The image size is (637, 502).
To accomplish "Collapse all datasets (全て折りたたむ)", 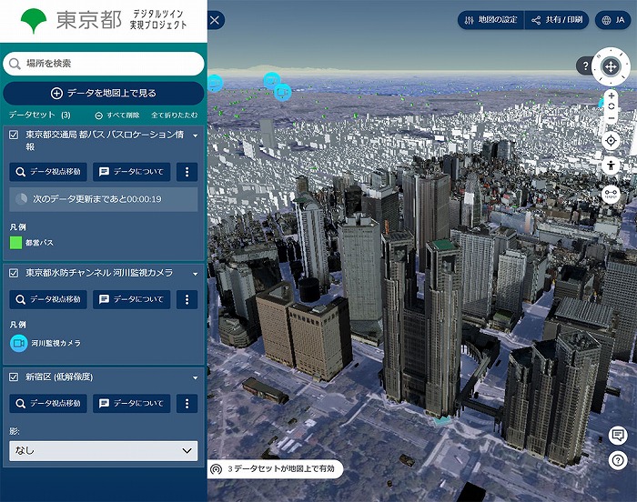I will pyautogui.click(x=175, y=115).
